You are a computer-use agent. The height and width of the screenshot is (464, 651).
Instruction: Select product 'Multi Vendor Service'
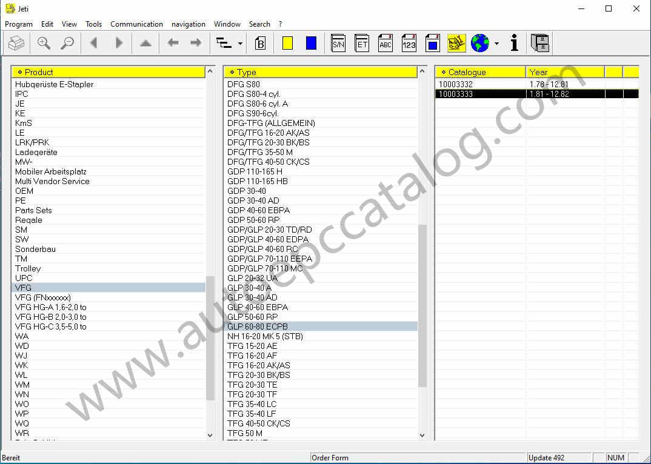[x=109, y=181]
